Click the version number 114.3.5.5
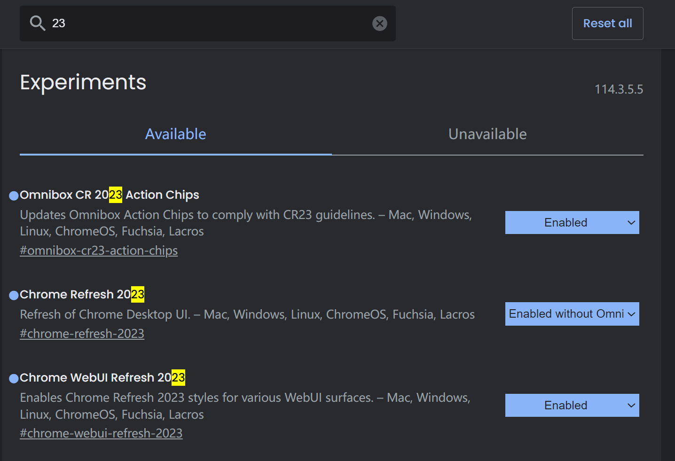 click(x=619, y=89)
